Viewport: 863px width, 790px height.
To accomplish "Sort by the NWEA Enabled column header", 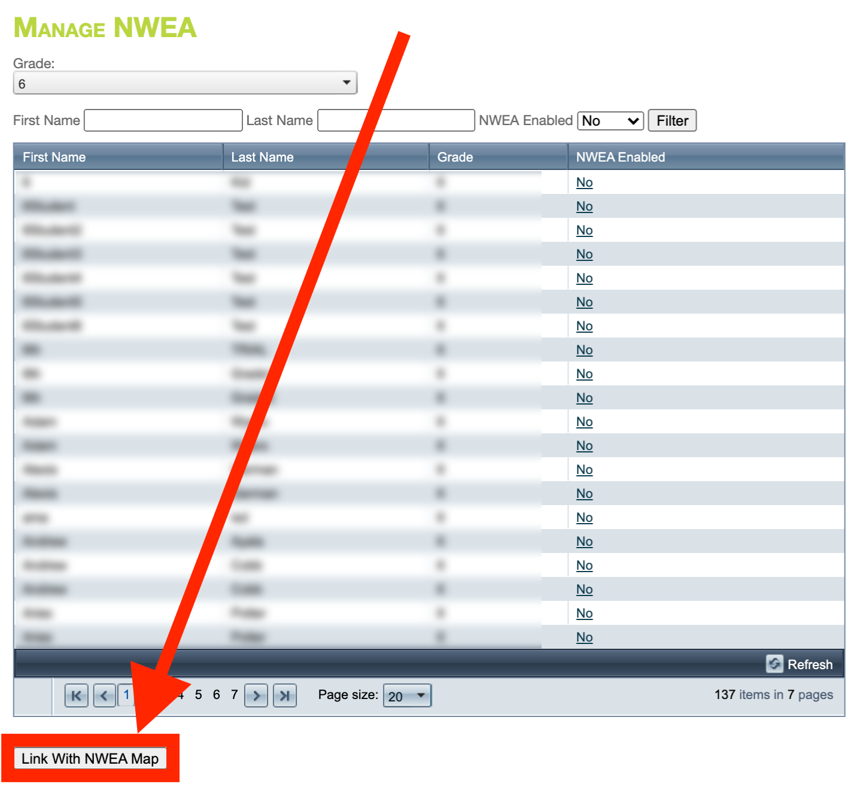I will point(621,157).
